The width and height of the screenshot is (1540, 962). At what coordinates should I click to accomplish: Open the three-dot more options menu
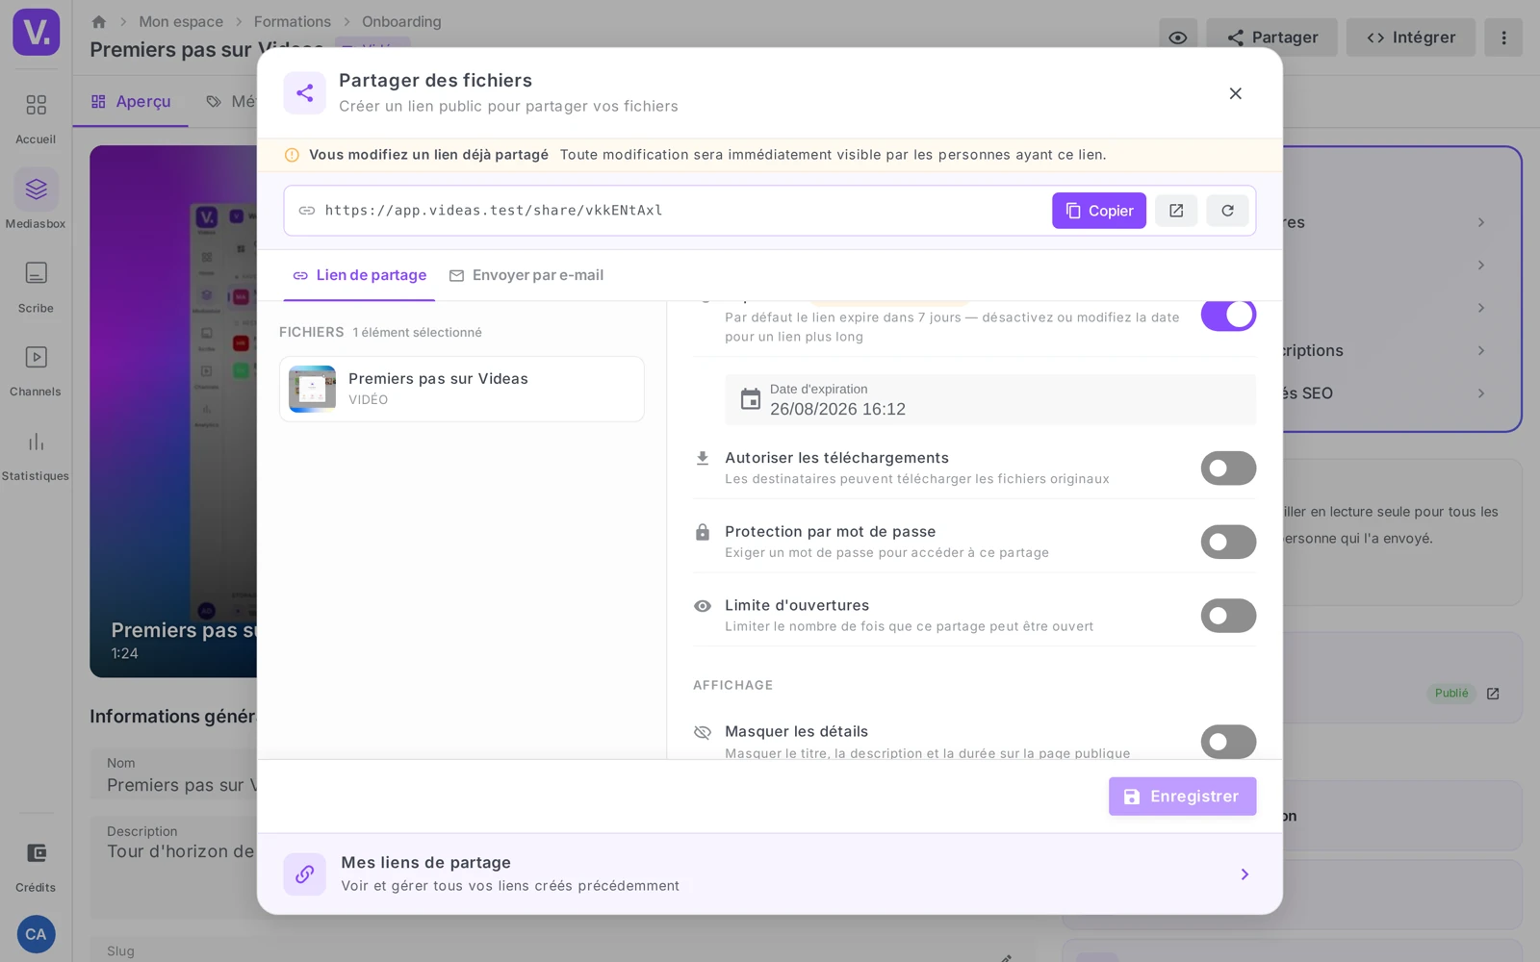click(x=1503, y=38)
